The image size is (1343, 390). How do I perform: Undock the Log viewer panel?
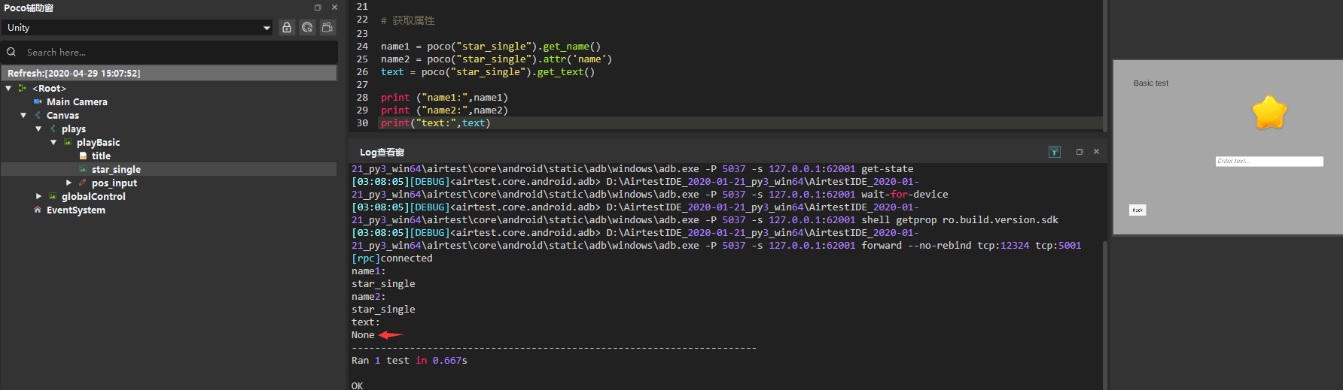tap(1080, 152)
